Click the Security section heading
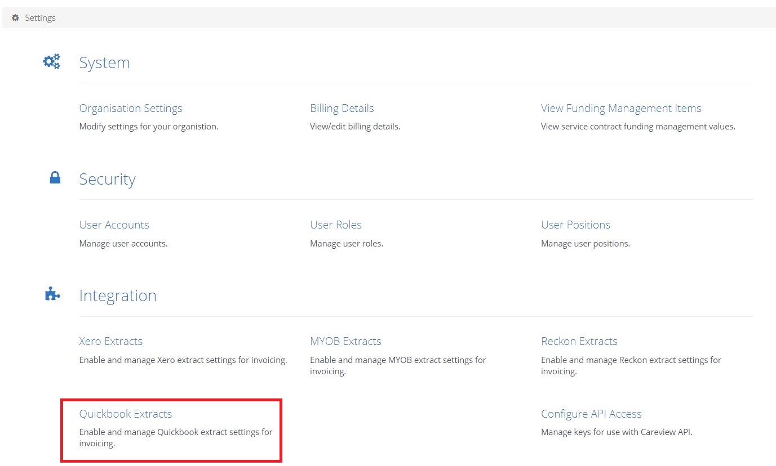The image size is (776, 466). tap(107, 179)
